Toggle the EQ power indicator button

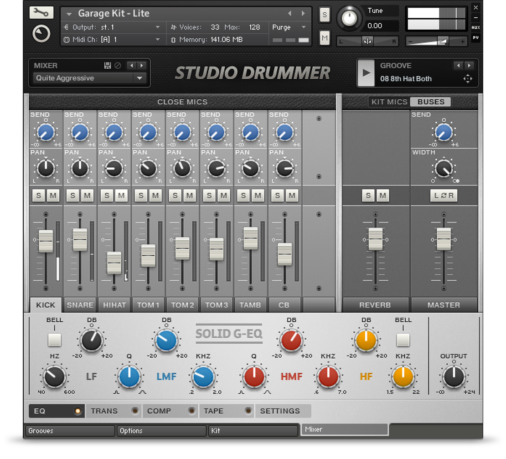click(77, 411)
